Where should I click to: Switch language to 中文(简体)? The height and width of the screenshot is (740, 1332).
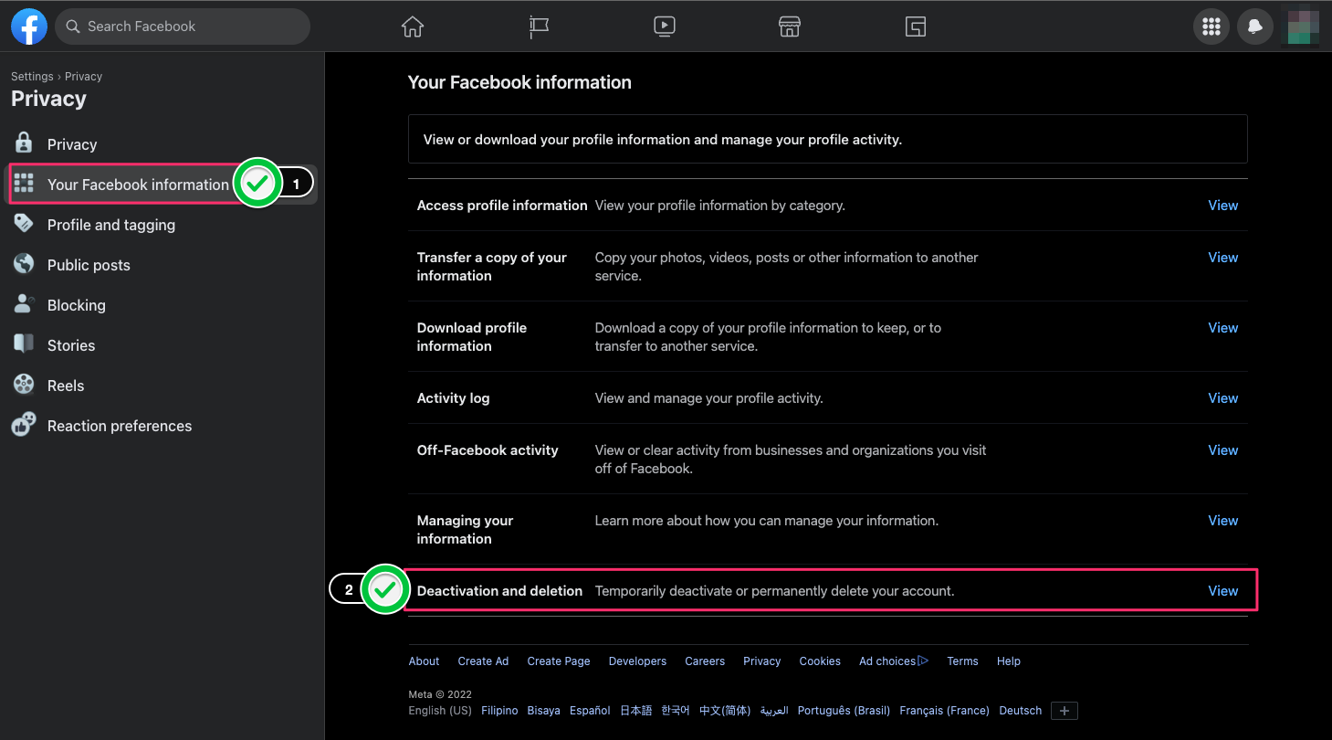pyautogui.click(x=725, y=711)
